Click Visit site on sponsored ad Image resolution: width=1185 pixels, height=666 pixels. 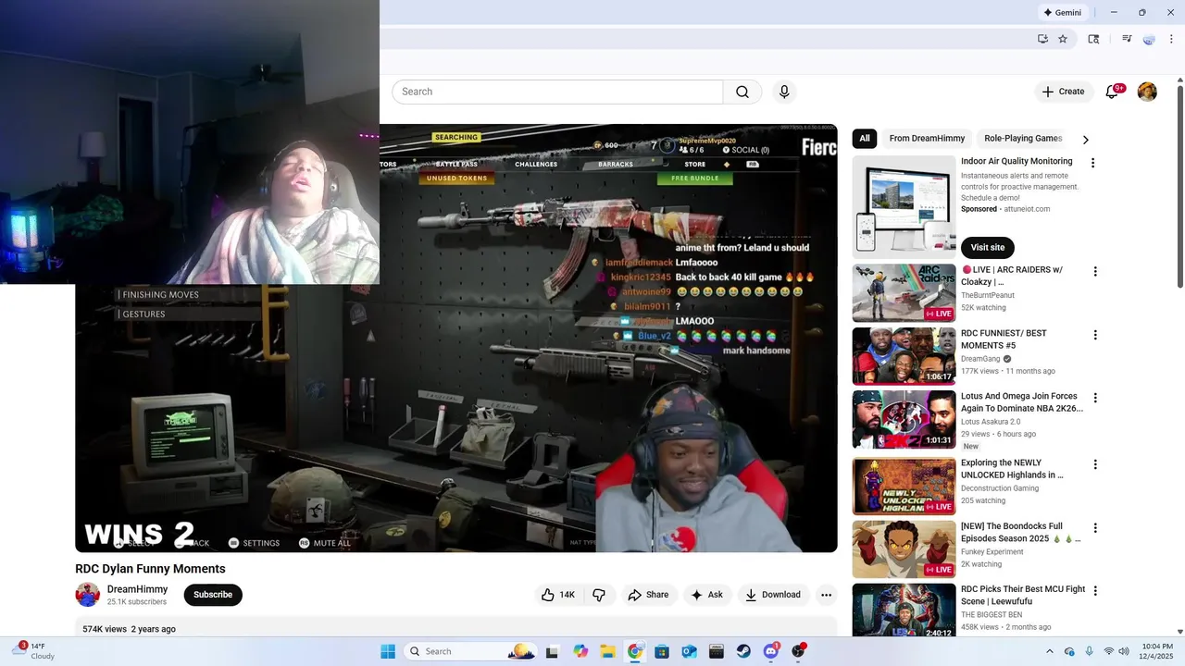pos(988,247)
